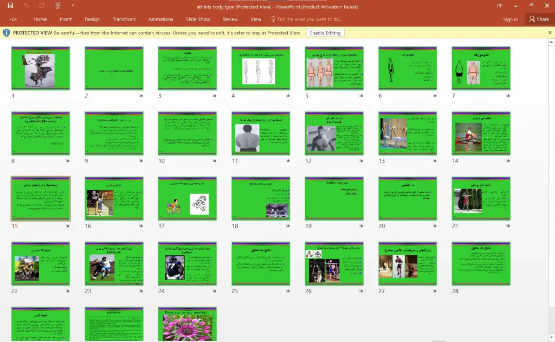Open the File menu
Screen dimensions: 555x342
13,19
